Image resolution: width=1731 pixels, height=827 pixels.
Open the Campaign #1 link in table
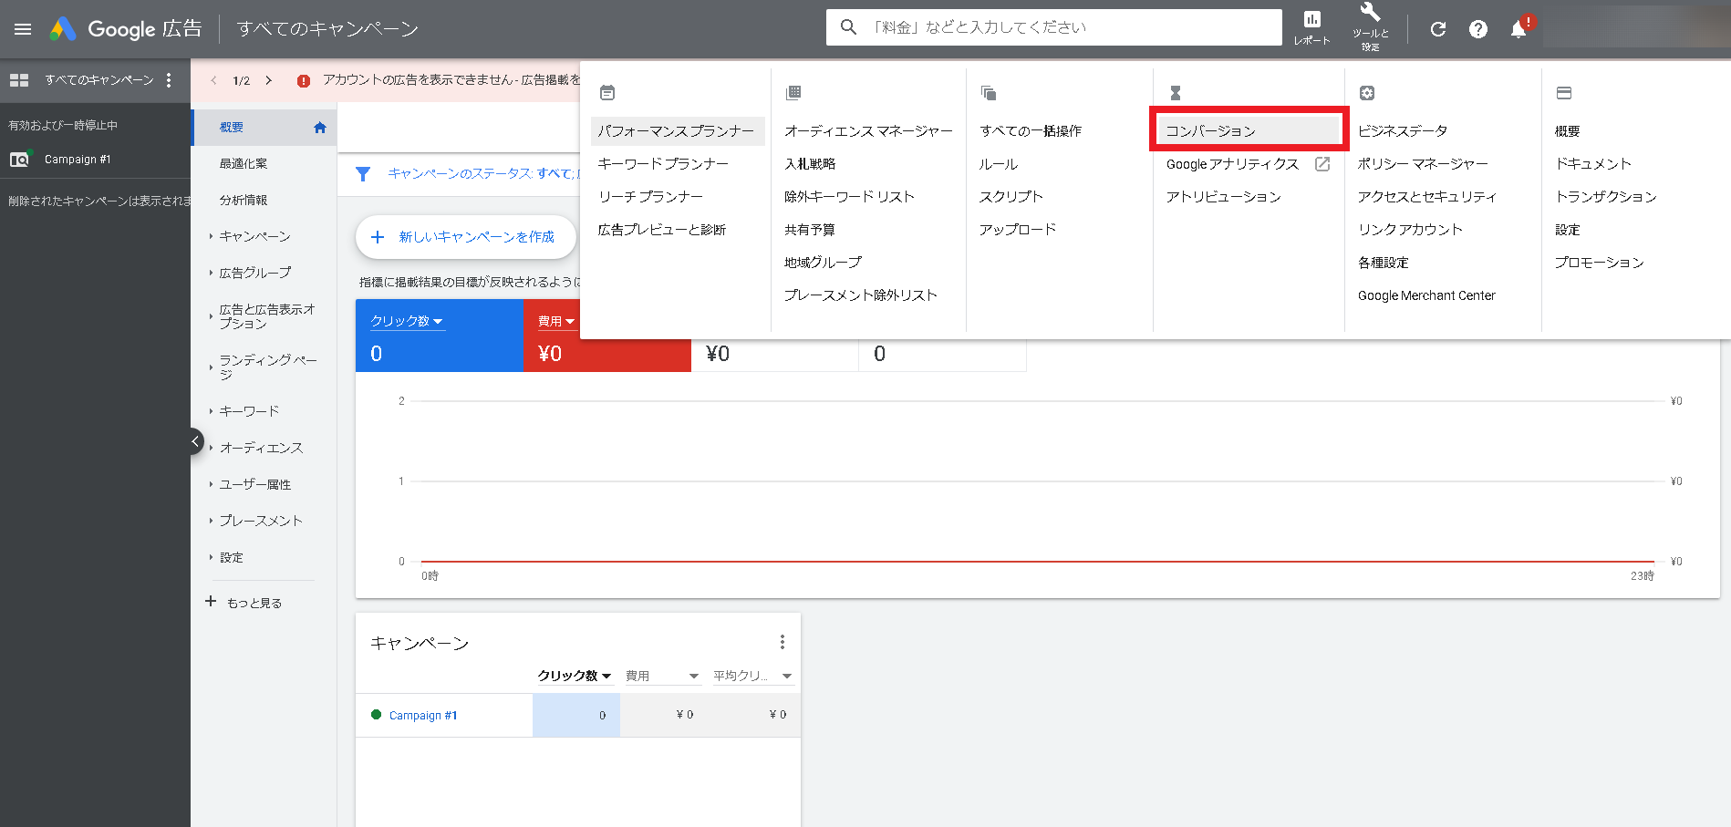pyautogui.click(x=423, y=716)
